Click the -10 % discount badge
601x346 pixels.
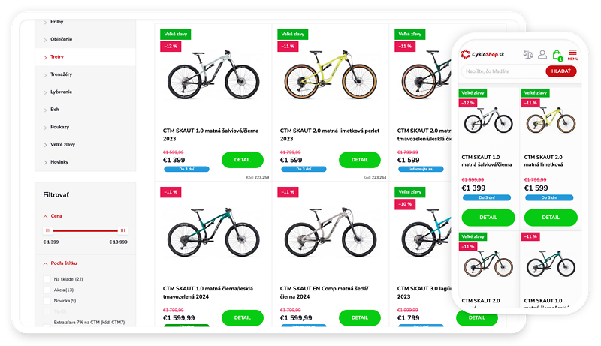[404, 204]
